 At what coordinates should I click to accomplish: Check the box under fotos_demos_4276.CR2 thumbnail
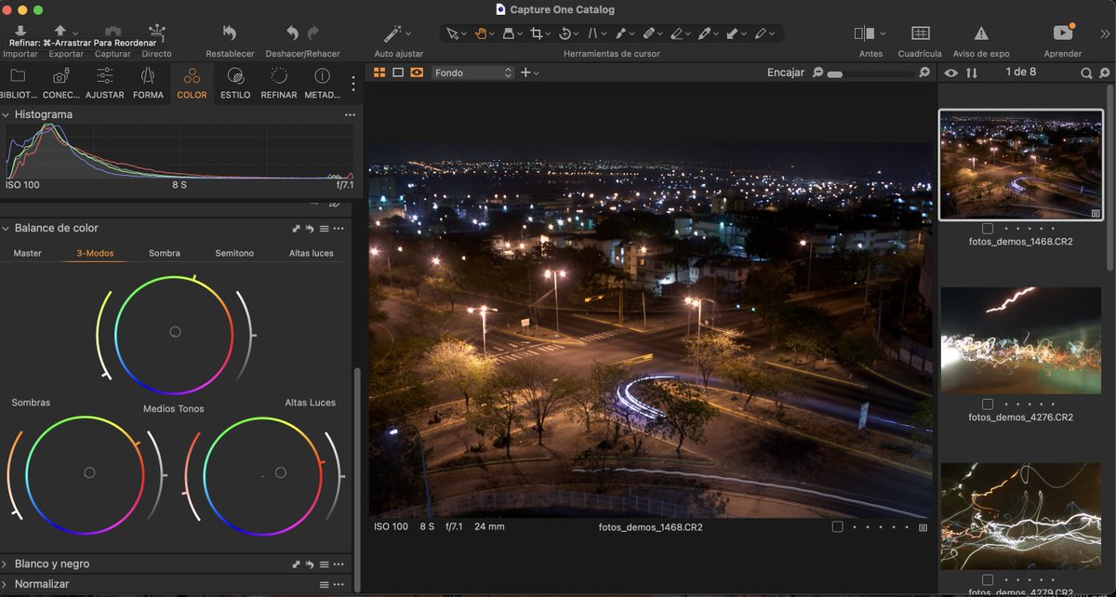tap(987, 405)
